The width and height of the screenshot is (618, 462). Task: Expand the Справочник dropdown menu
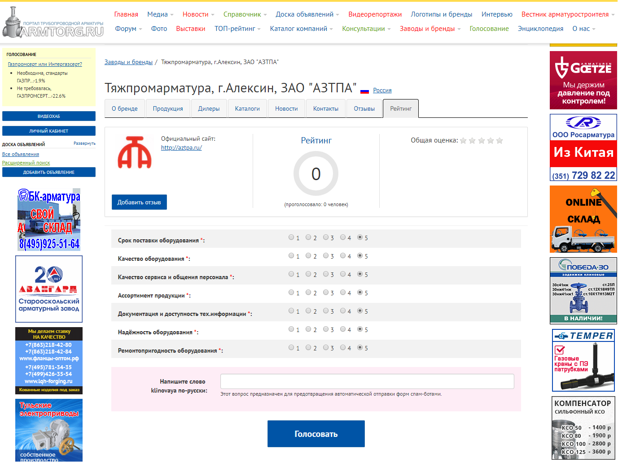[x=245, y=14]
